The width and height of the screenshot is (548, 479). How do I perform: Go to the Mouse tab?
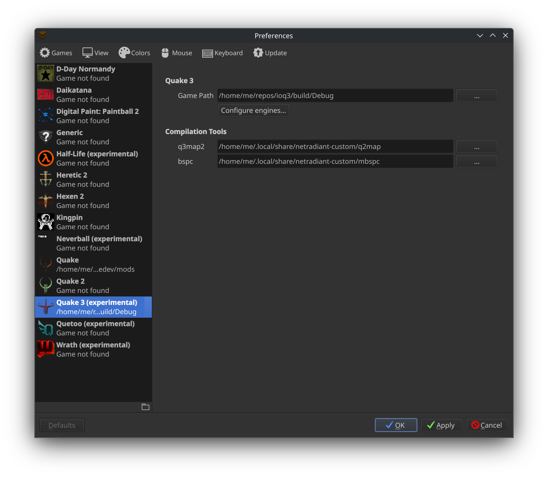pyautogui.click(x=177, y=53)
